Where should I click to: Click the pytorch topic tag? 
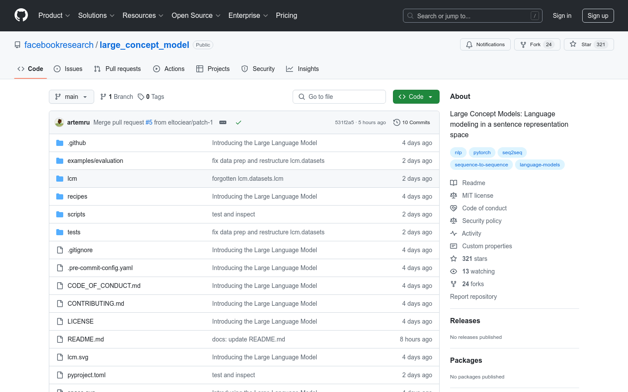point(482,152)
